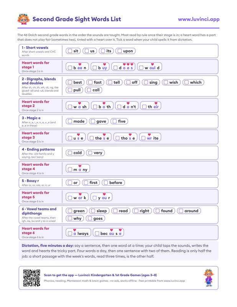237x307 pixels.
Task: Check the 'those' heart word box
Action: 117,138
